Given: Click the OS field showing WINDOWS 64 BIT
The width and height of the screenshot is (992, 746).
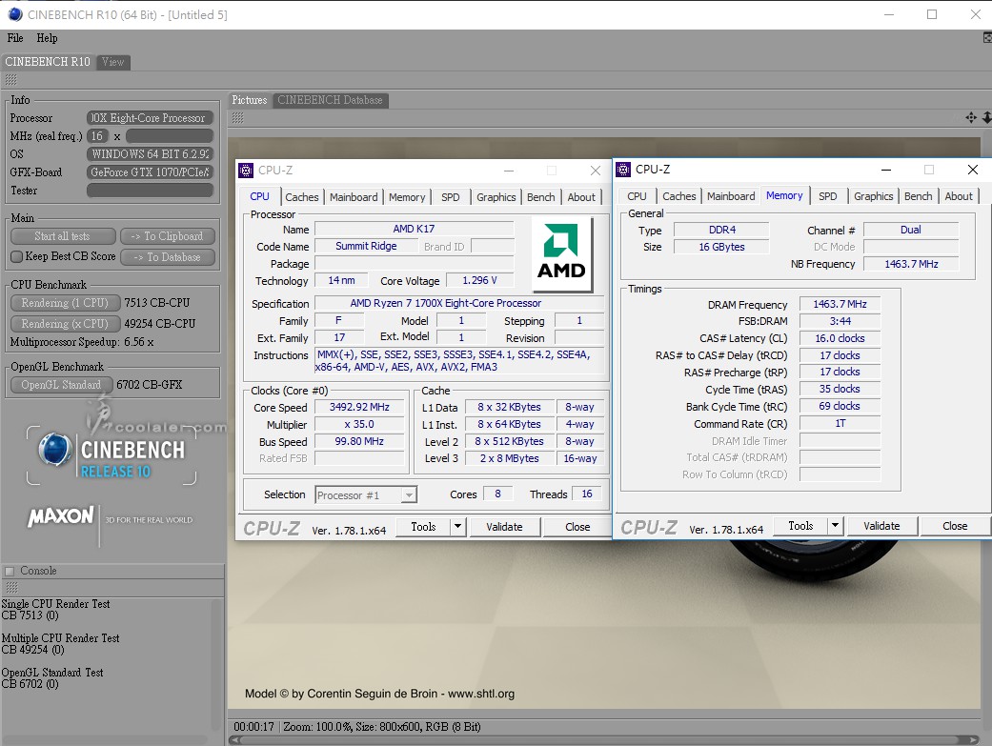Looking at the screenshot, I should pos(150,153).
